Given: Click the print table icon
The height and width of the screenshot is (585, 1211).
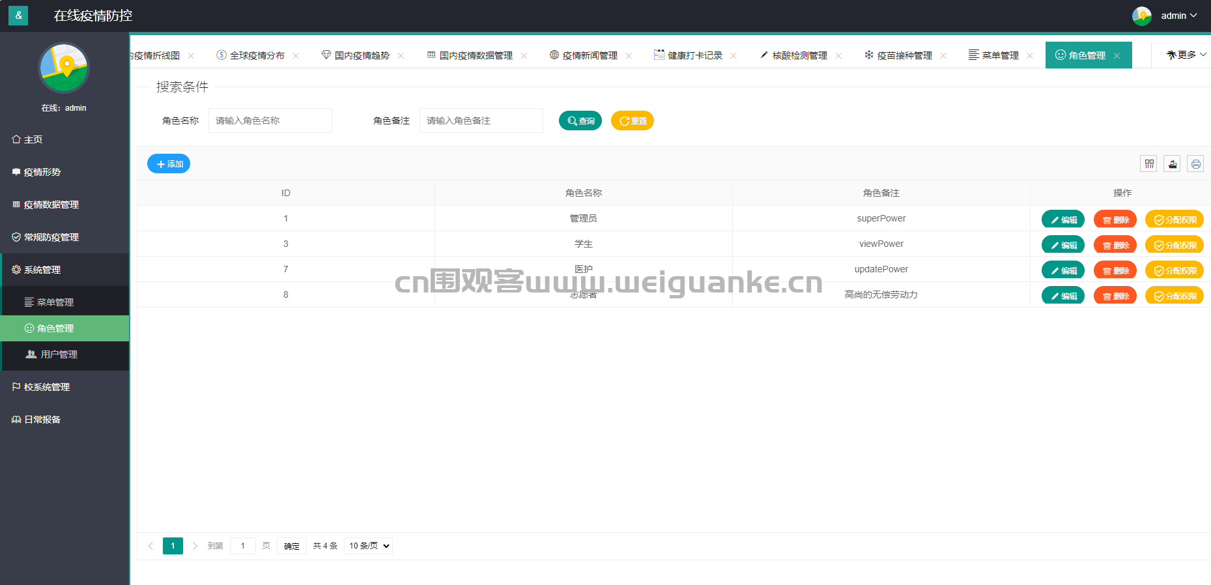Looking at the screenshot, I should [1195, 164].
